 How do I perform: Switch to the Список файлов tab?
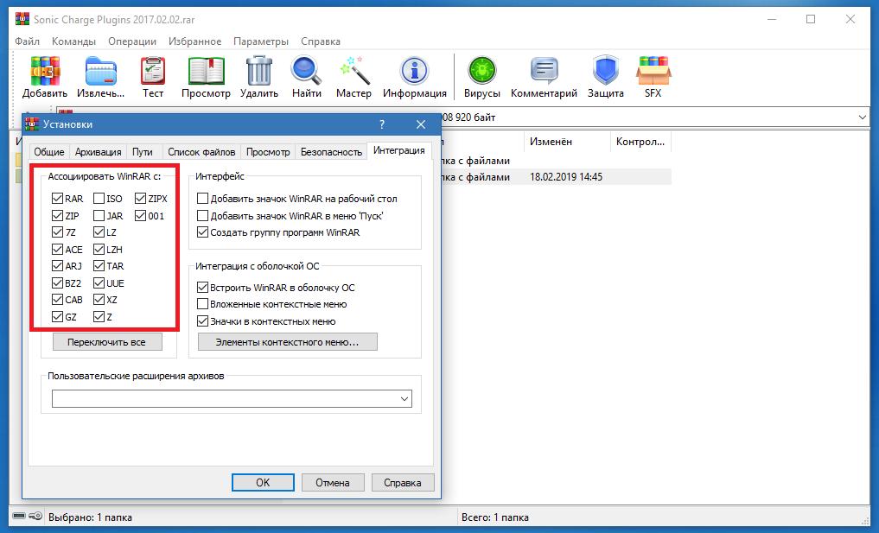point(201,152)
